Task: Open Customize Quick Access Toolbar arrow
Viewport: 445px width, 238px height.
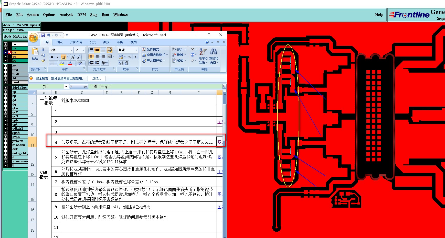Action: tap(67, 35)
